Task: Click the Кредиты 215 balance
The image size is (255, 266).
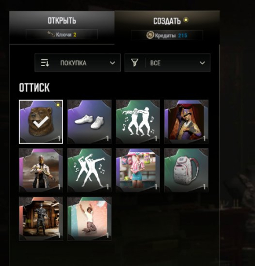Action: point(167,35)
